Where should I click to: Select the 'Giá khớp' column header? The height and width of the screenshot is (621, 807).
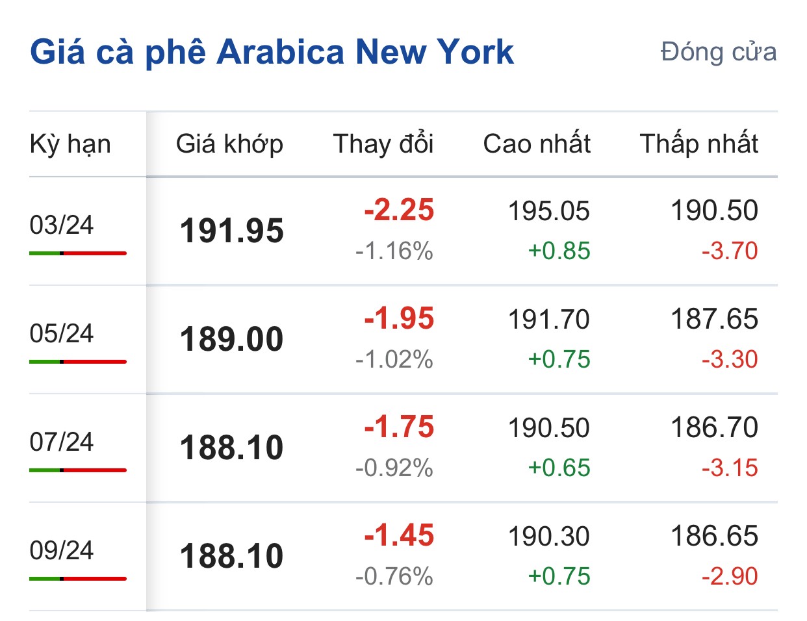[x=229, y=144]
